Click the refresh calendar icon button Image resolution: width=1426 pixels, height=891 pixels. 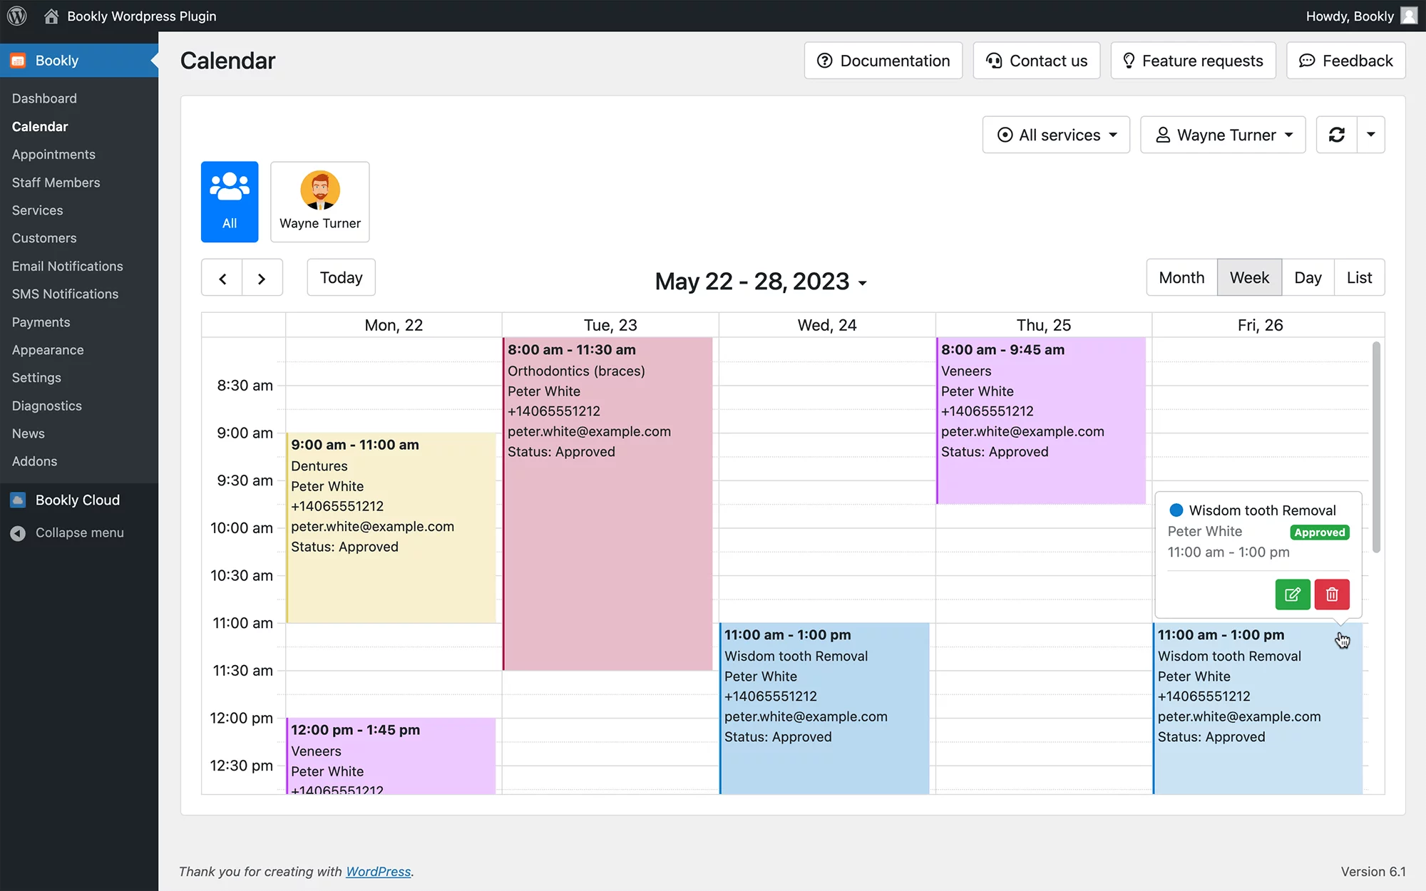point(1336,135)
